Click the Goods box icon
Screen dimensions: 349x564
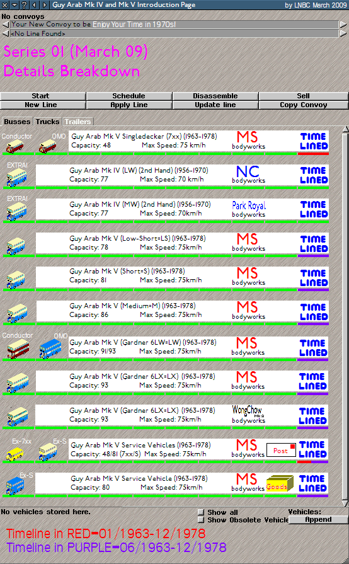point(279,484)
